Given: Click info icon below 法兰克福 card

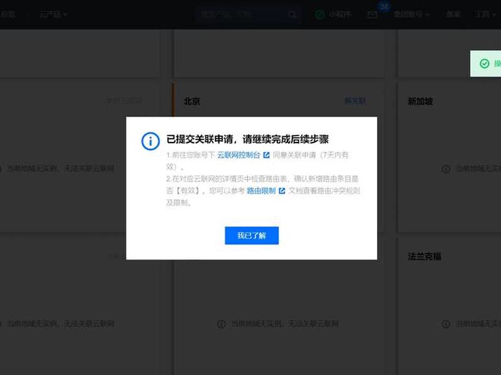Looking at the screenshot, I should 446,324.
